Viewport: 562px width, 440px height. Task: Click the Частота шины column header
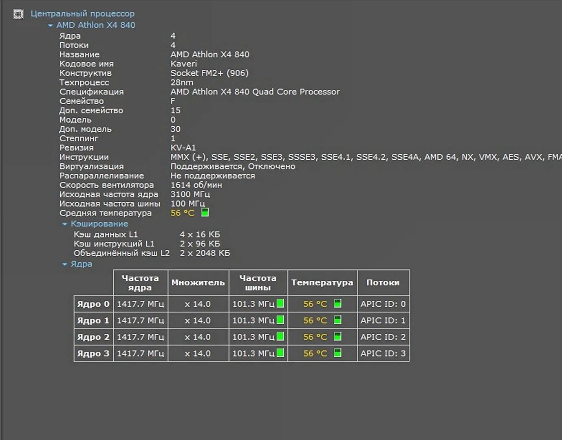click(x=258, y=283)
